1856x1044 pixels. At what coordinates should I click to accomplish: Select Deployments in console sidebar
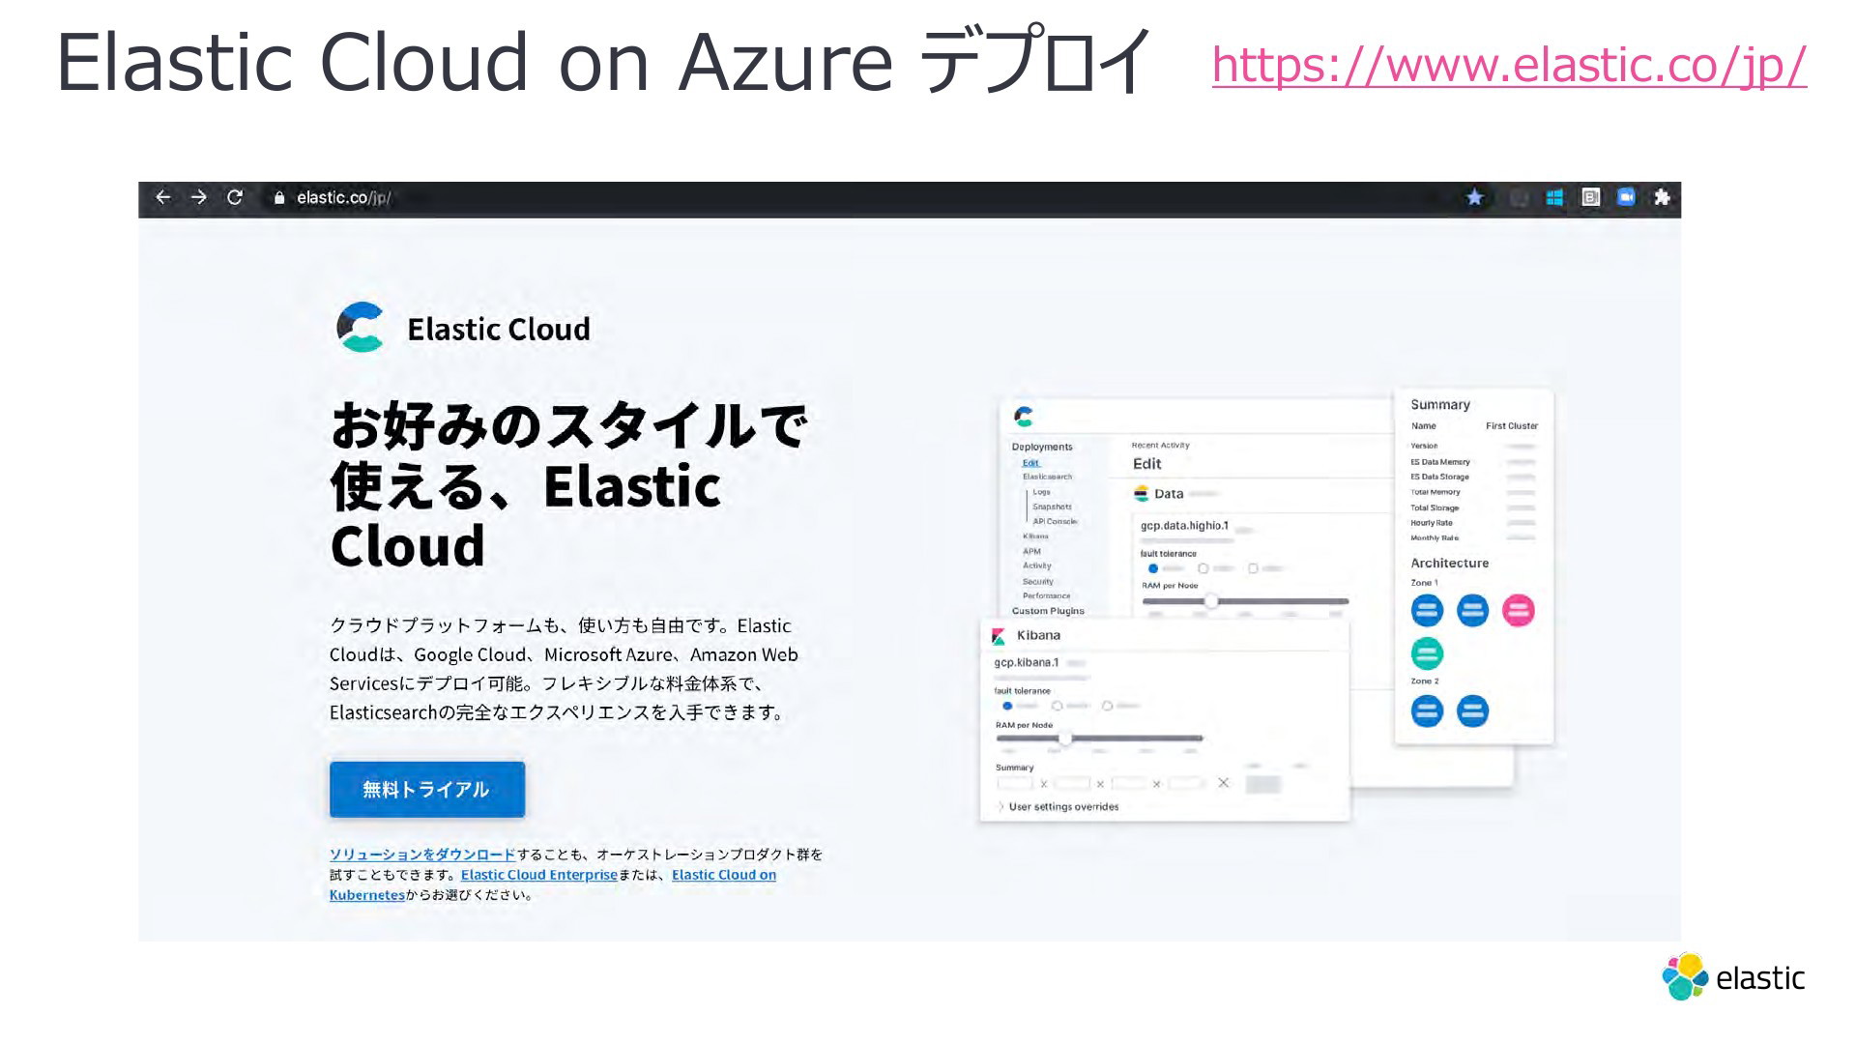[1042, 447]
